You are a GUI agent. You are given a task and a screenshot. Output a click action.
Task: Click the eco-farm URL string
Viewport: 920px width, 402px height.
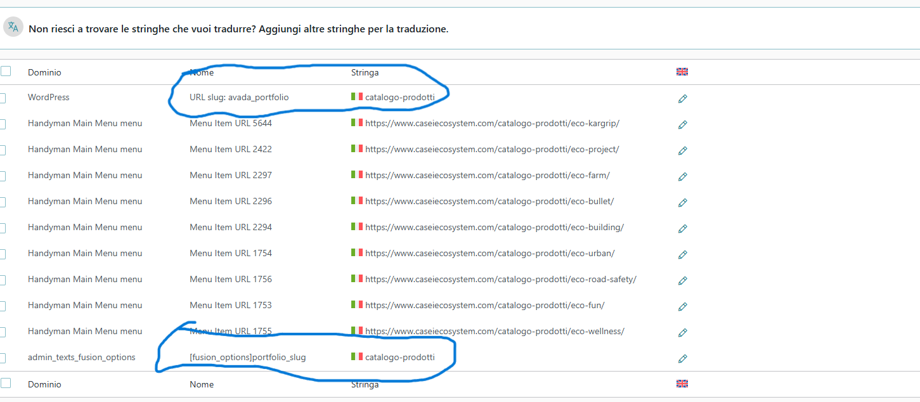[x=488, y=175]
